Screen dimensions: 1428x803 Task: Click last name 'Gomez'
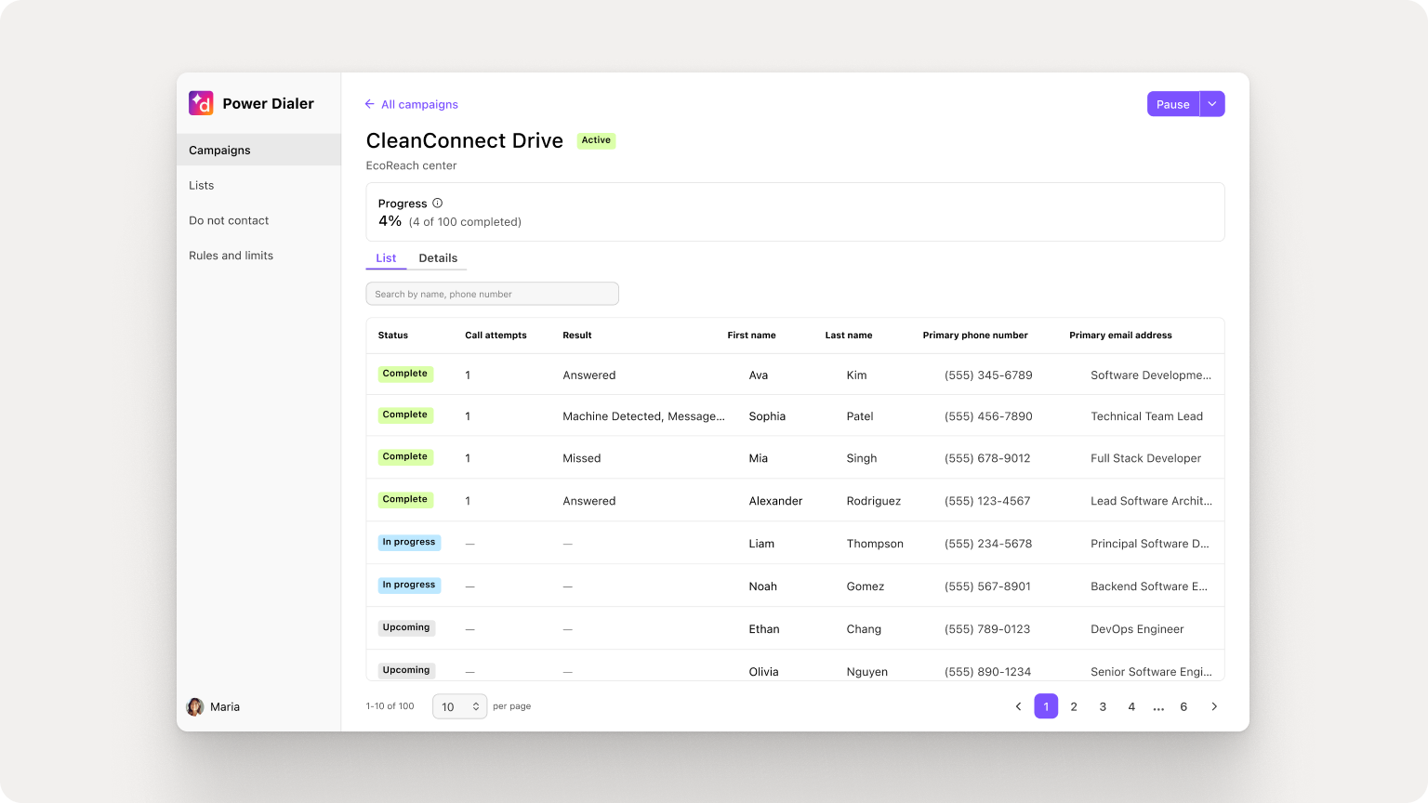866,586
